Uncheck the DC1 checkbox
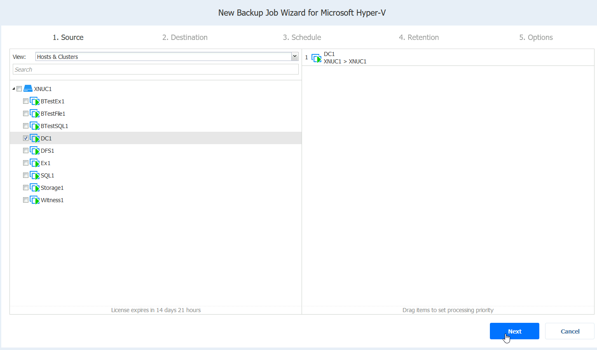Viewport: 597px width, 350px height. pyautogui.click(x=26, y=138)
